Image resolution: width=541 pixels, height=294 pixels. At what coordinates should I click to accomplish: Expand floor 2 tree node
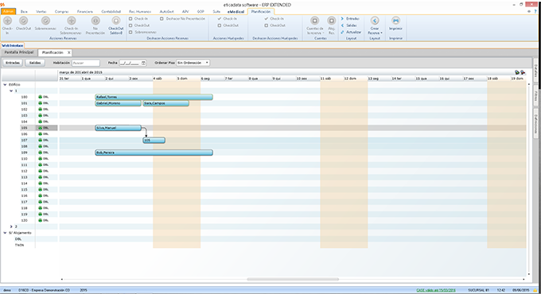coord(11,226)
